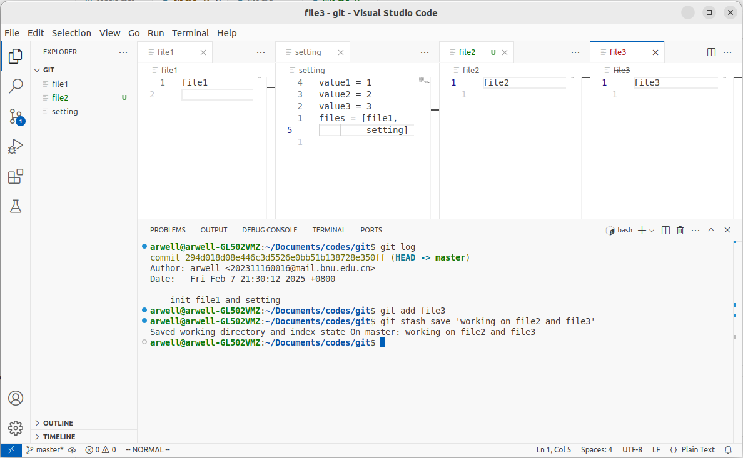Open the new terminal launch profile dropdown
743x458 pixels.
(x=652, y=231)
